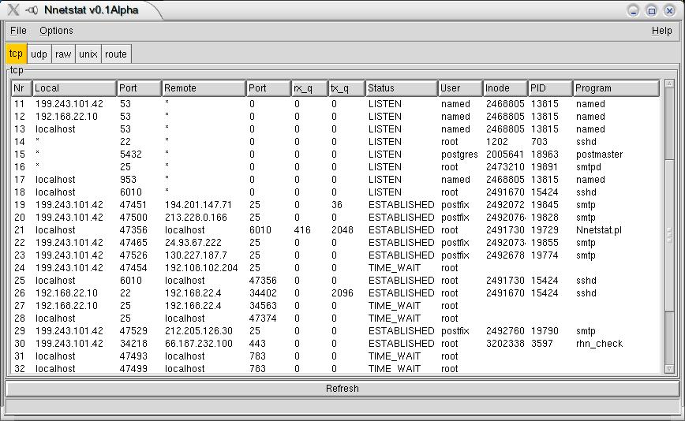Switch to the unix tab
This screenshot has width=685, height=421.
pos(88,54)
